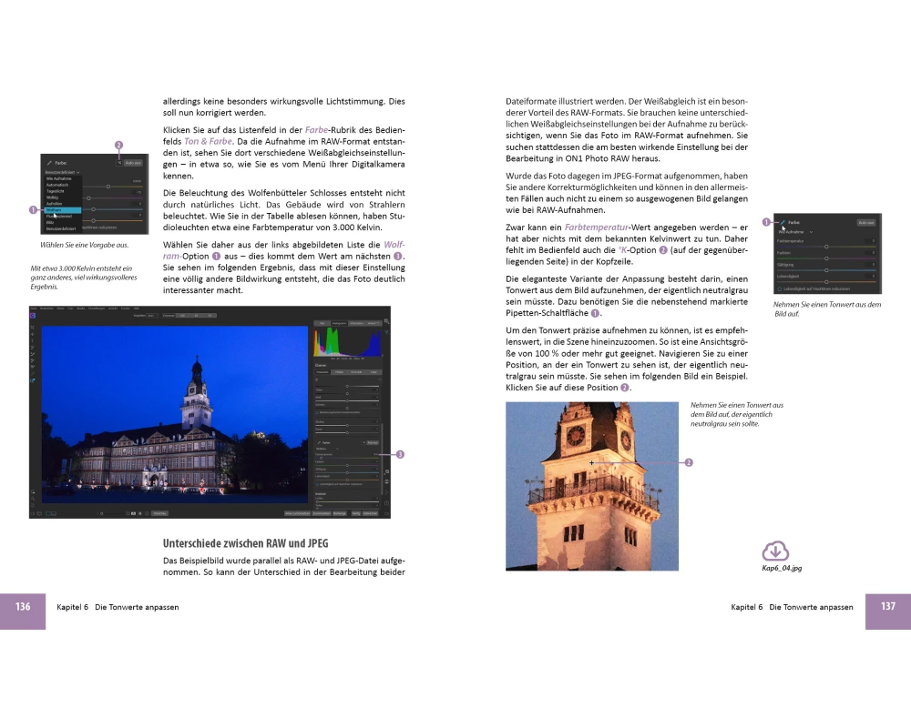Screen dimensions: 911x728
Task: Open the 'Benutzerdefiniert' preset dropdown
Action: click(x=64, y=171)
